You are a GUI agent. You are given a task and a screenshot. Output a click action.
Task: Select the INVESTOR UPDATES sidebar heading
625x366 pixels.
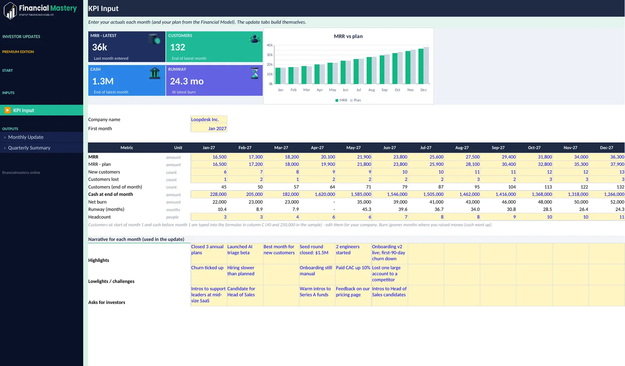(21, 37)
